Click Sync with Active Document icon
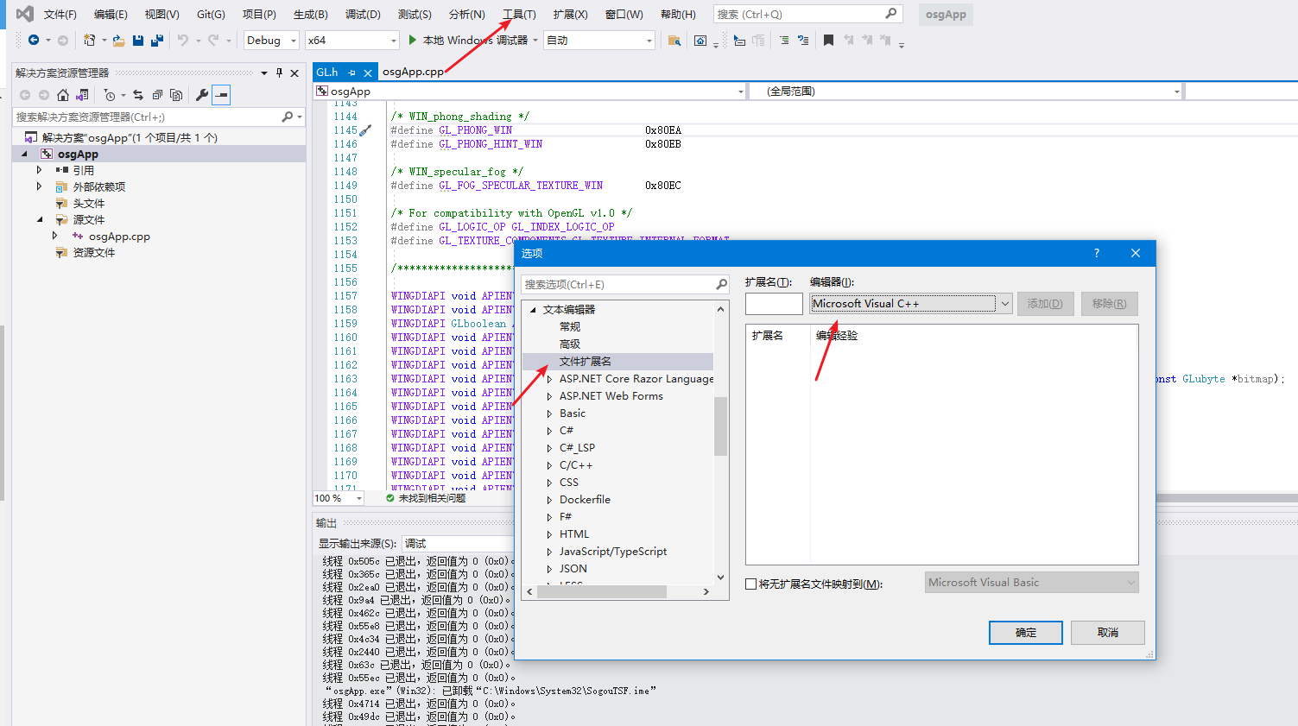Image resolution: width=1298 pixels, height=726 pixels. click(138, 95)
